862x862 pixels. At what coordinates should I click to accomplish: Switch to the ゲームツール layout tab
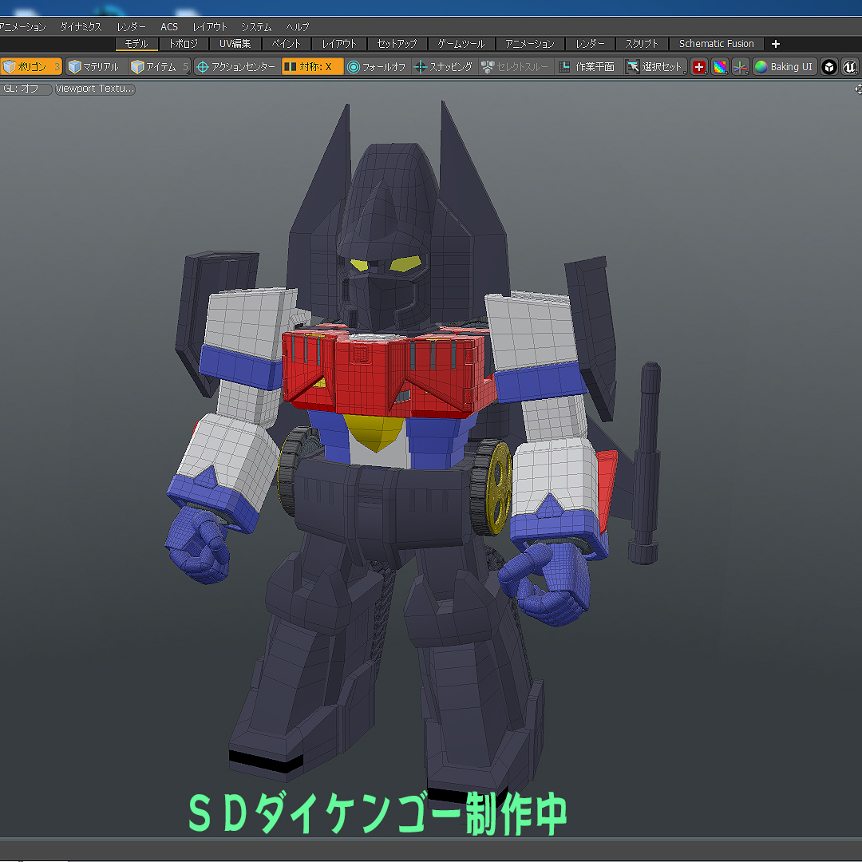pos(461,43)
